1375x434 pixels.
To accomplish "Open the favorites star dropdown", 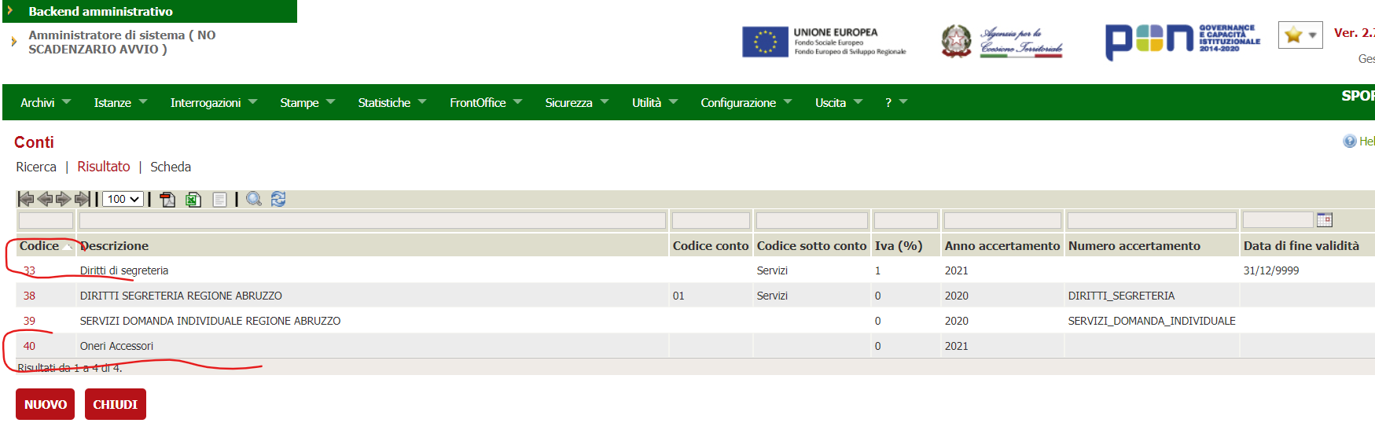I will (1300, 35).
